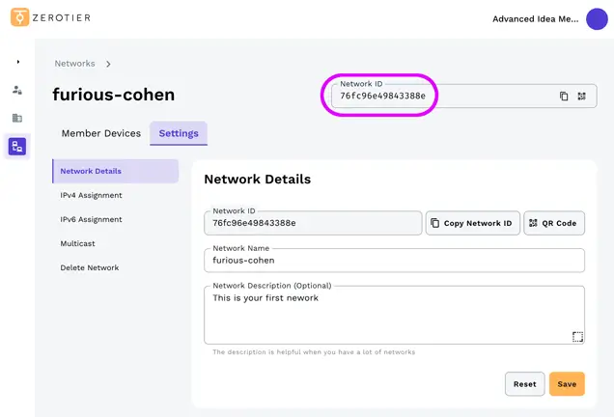Click the Copy Network ID button

click(473, 223)
